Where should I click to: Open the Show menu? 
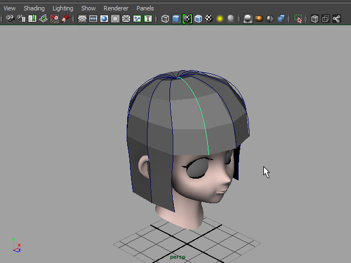88,8
